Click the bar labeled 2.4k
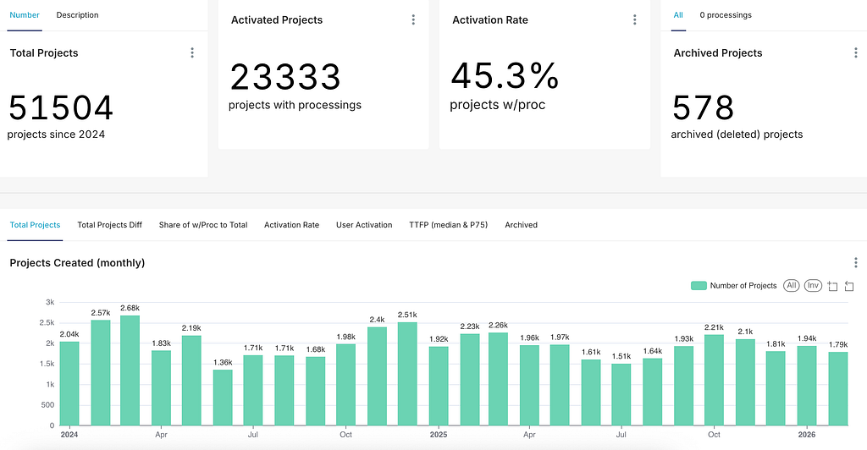The width and height of the screenshot is (867, 450). pyautogui.click(x=377, y=376)
